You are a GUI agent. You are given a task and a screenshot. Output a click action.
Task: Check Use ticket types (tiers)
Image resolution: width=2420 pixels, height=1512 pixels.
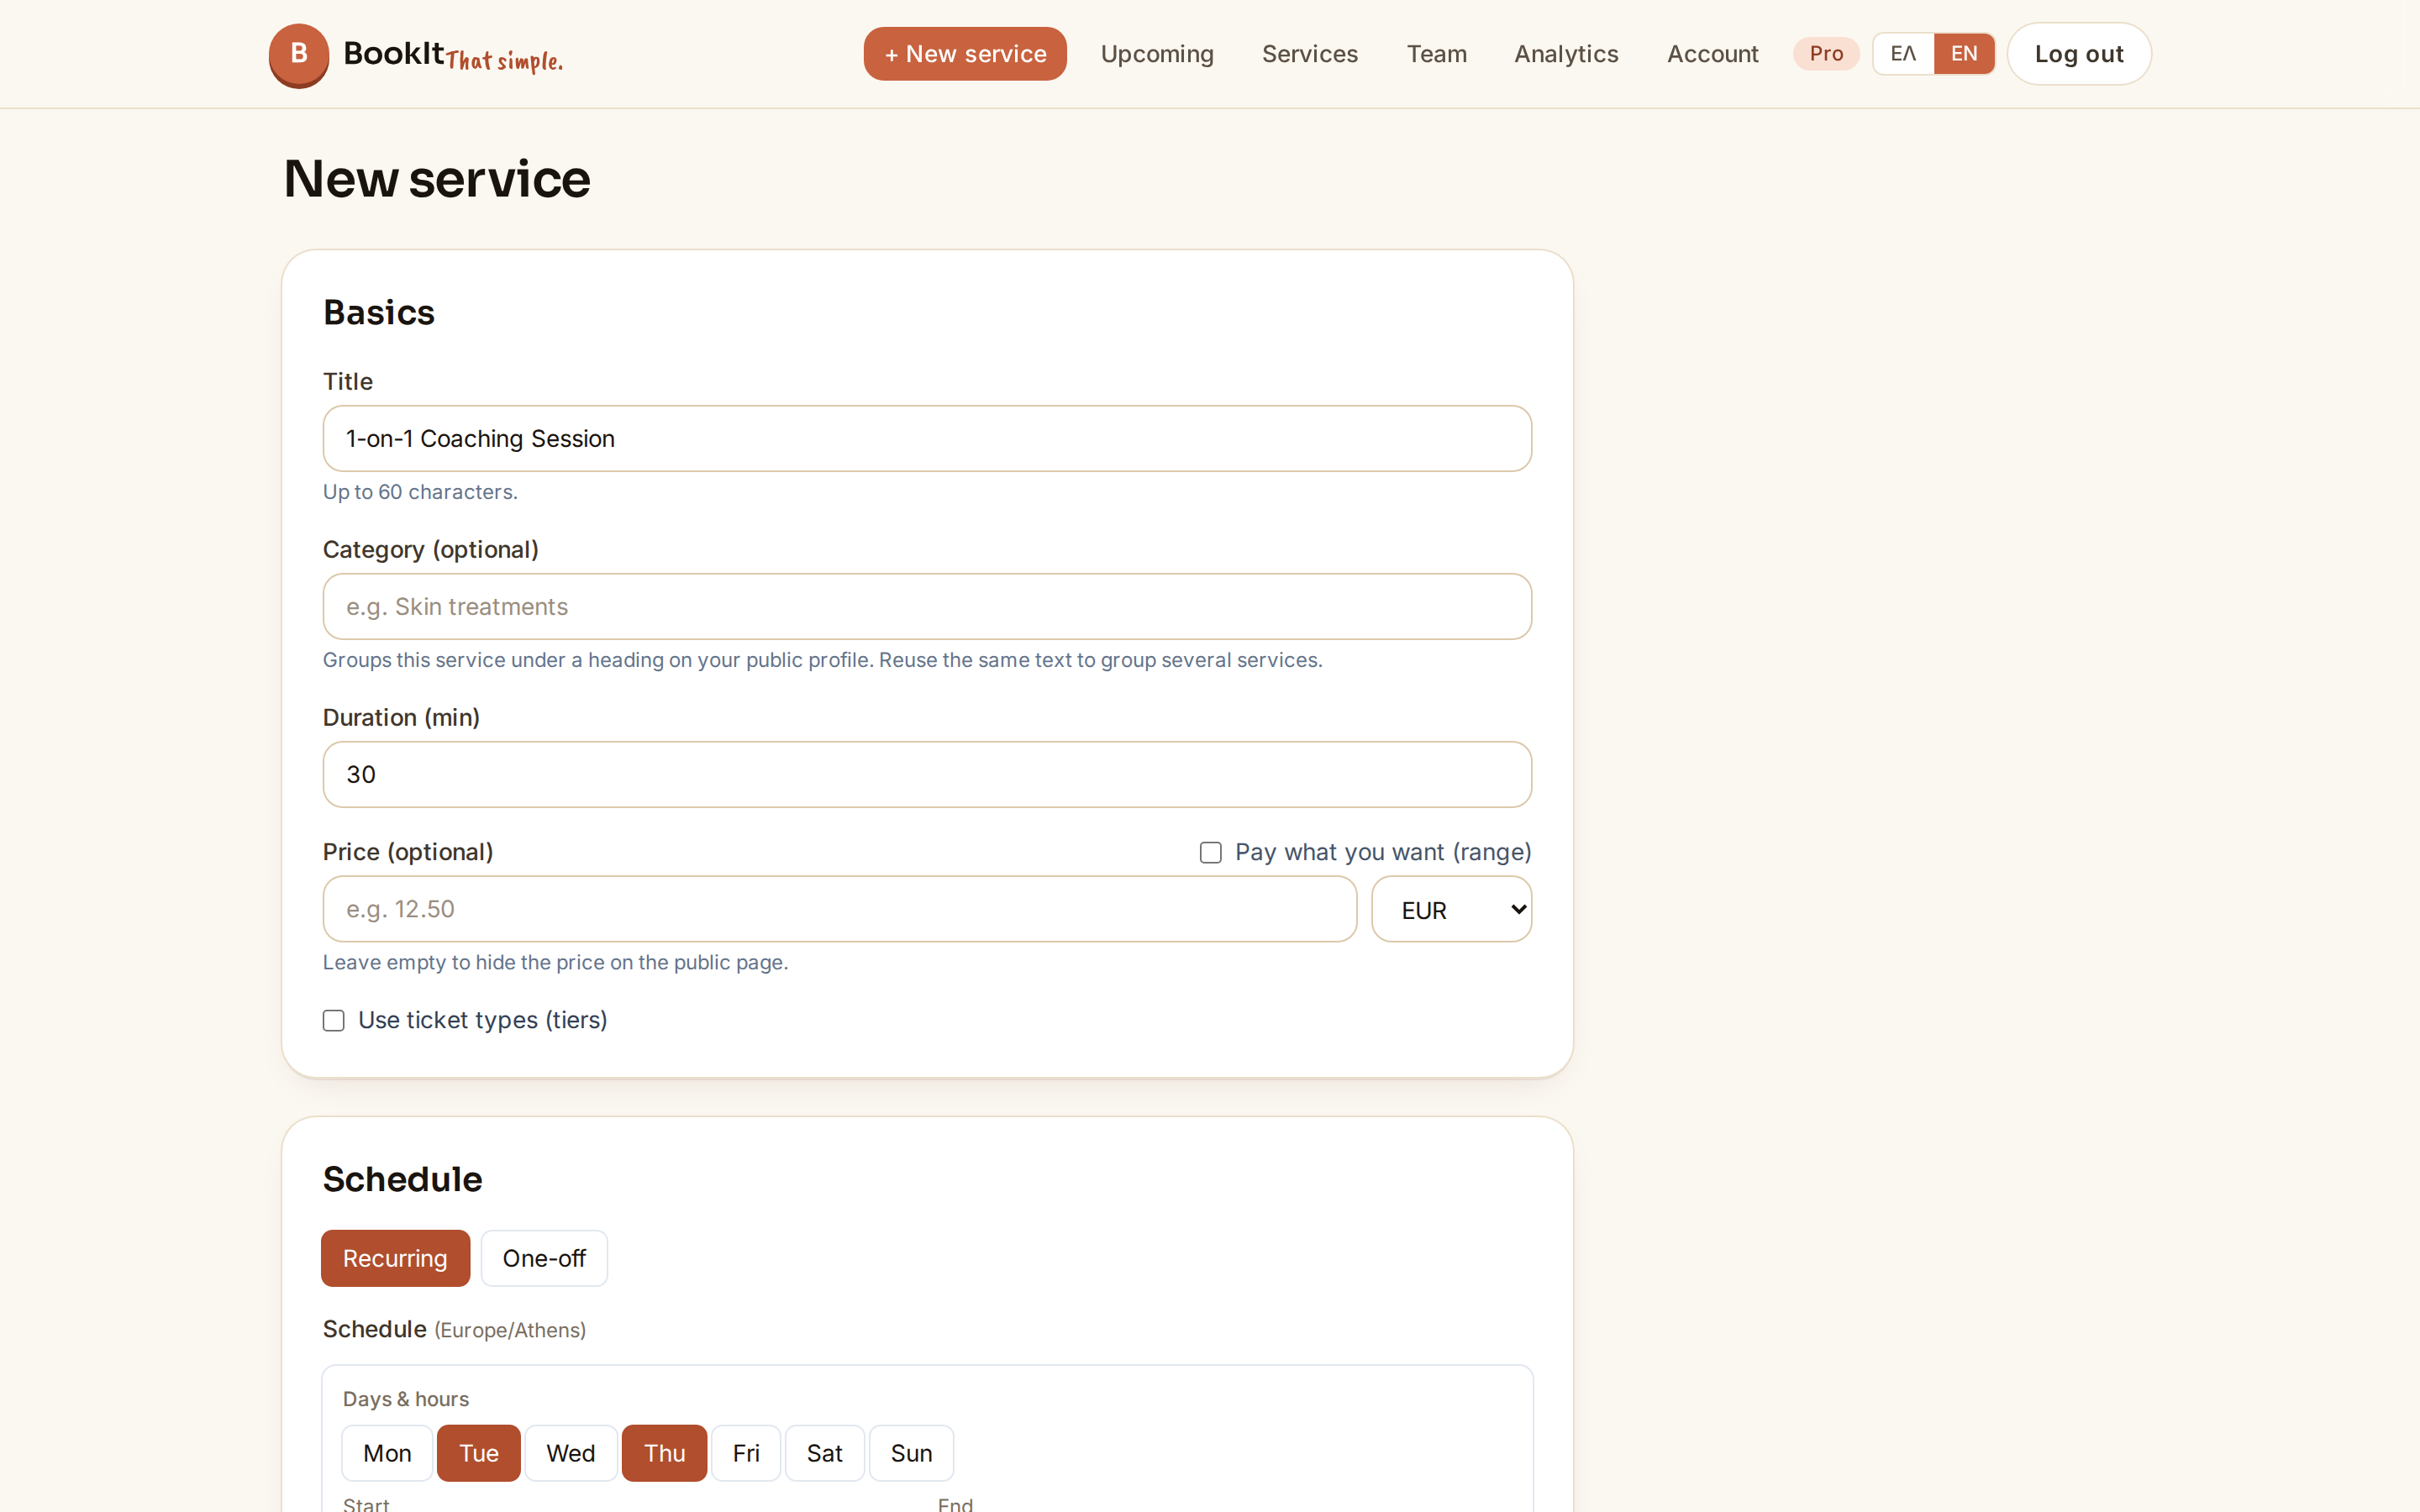(334, 1021)
